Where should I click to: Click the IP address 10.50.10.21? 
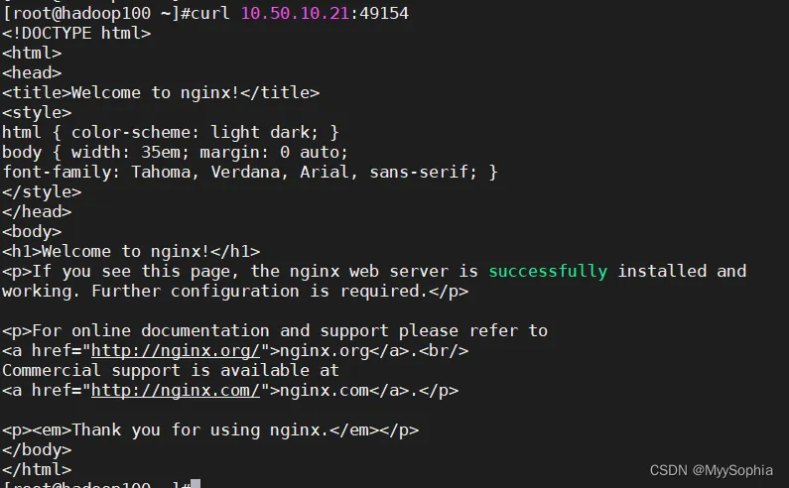coord(295,13)
